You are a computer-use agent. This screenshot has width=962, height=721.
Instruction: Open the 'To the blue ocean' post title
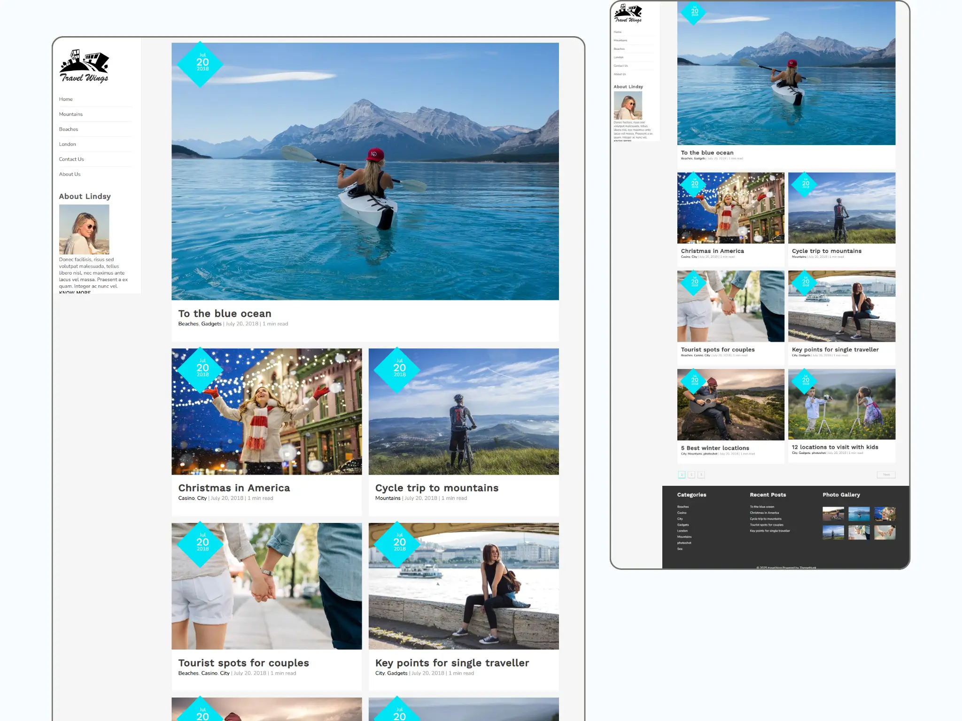[x=225, y=314]
